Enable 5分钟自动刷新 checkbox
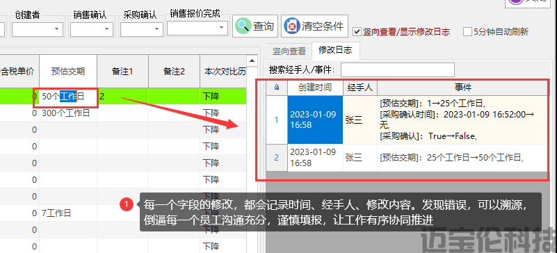Screen dimensions: 557x253 point(467,32)
